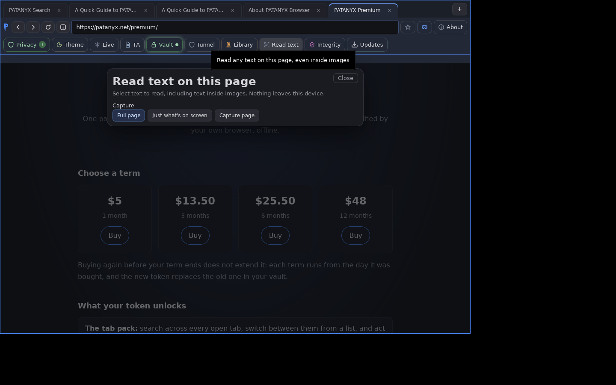Bookmark this page with the star icon
The height and width of the screenshot is (385, 616).
(408, 27)
